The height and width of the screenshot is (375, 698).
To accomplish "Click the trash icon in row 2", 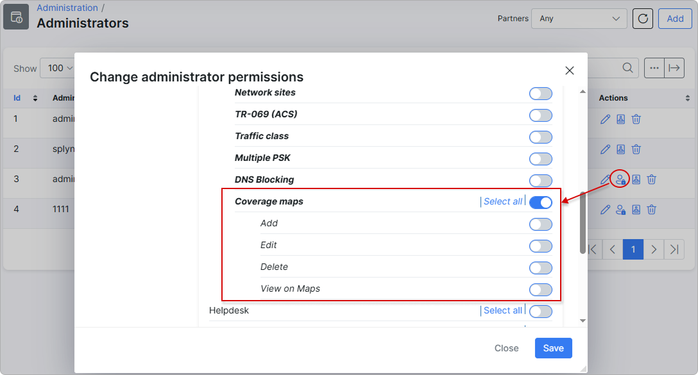I will [x=636, y=149].
